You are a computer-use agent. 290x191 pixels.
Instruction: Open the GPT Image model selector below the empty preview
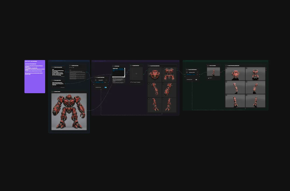coord(136,82)
